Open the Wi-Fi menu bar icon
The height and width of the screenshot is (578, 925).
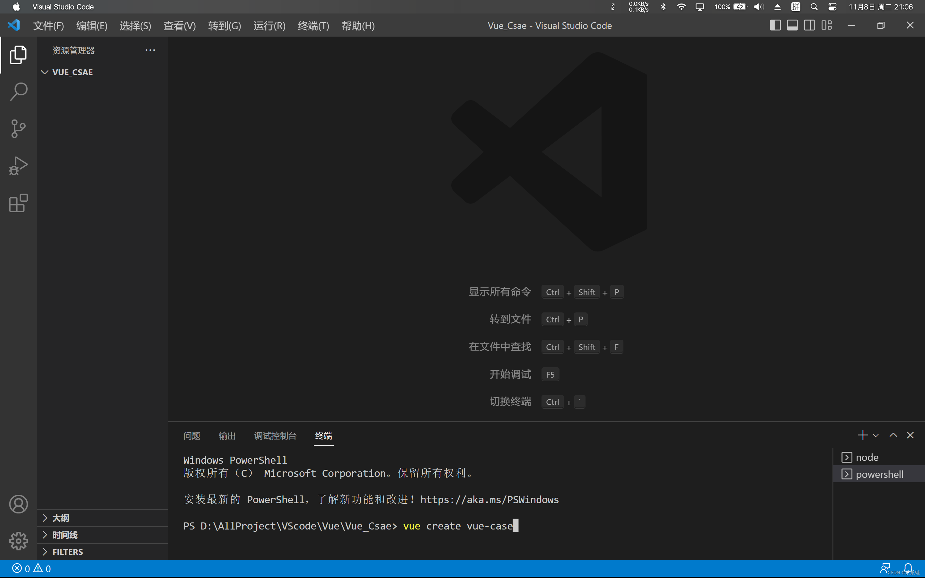(681, 6)
